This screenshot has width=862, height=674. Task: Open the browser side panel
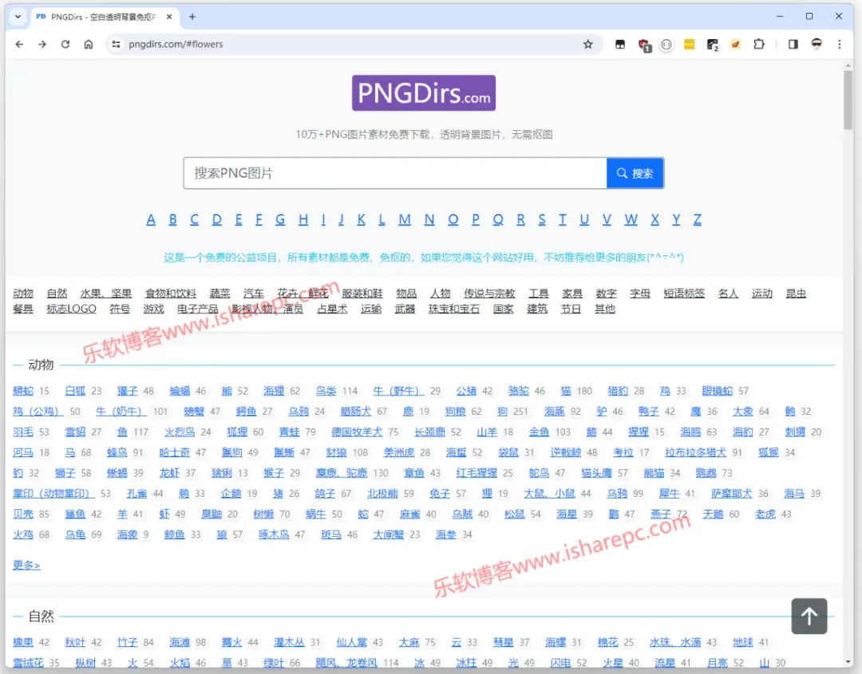point(793,44)
